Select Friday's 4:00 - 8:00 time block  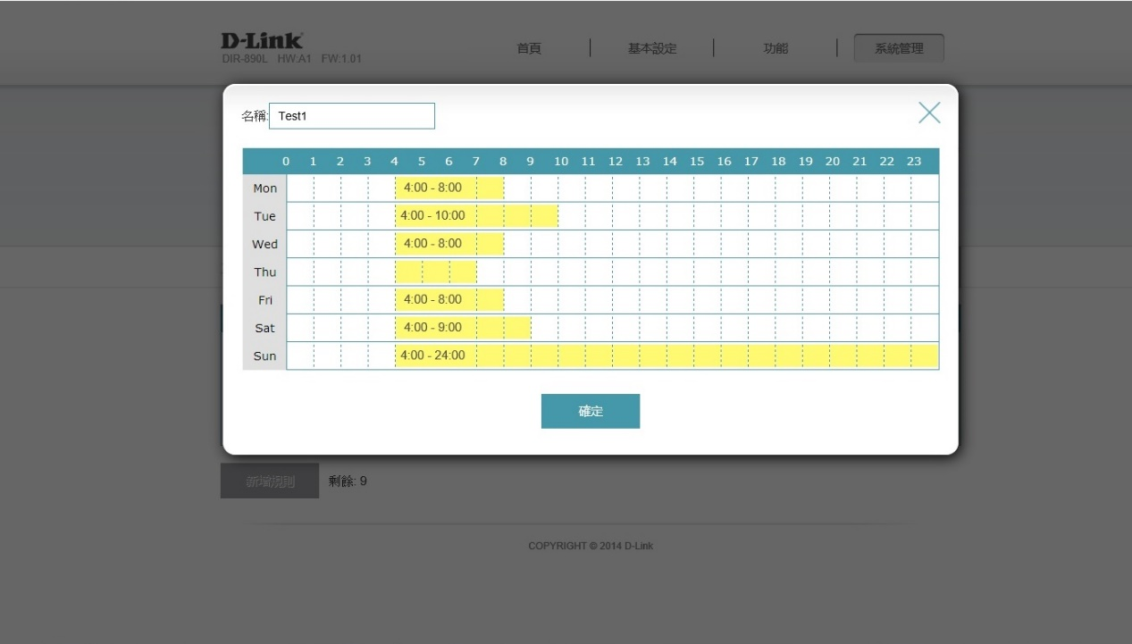(449, 300)
